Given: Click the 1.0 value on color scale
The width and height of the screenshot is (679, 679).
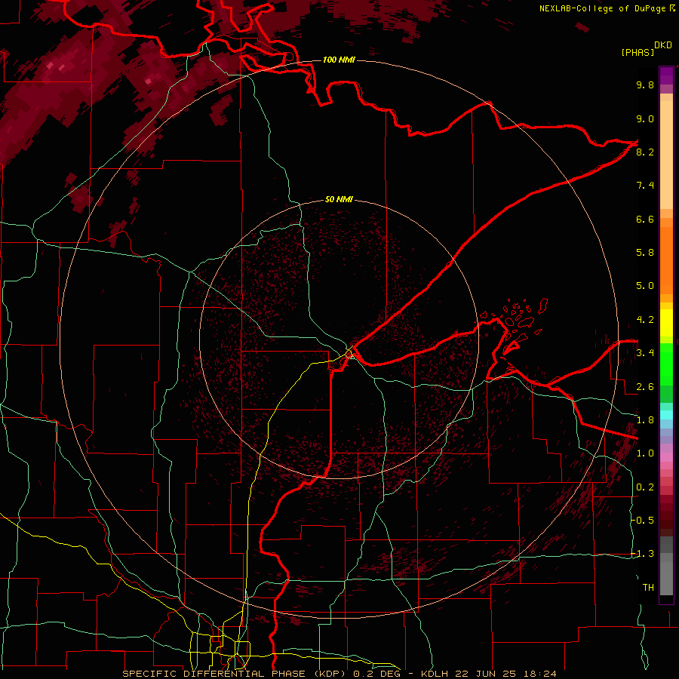Looking at the screenshot, I should 645,453.
